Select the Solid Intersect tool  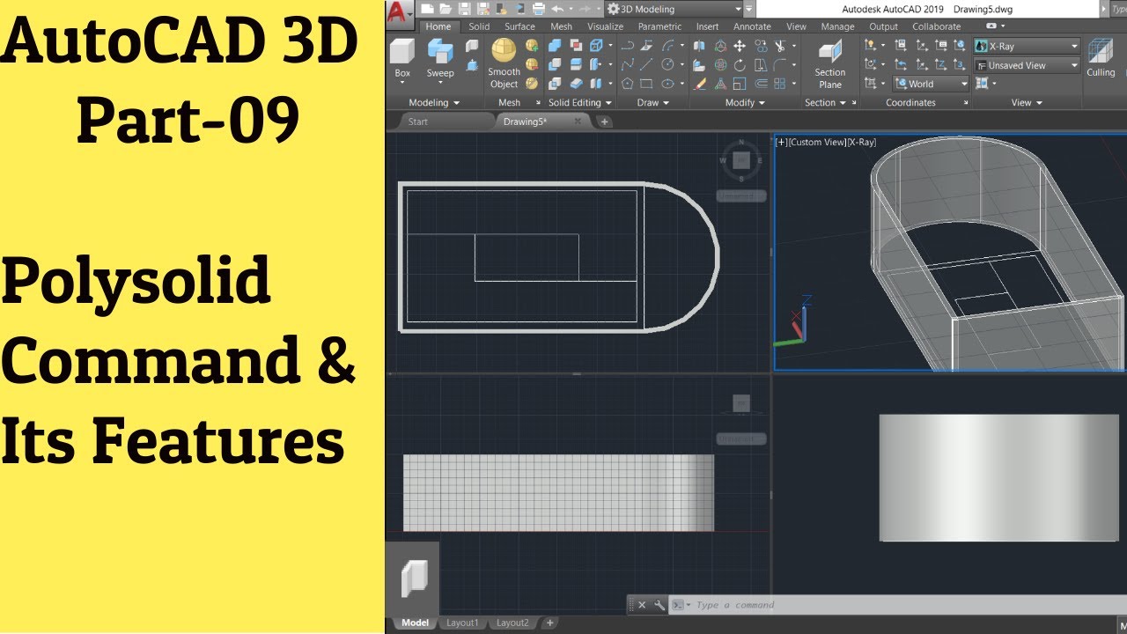coord(555,84)
